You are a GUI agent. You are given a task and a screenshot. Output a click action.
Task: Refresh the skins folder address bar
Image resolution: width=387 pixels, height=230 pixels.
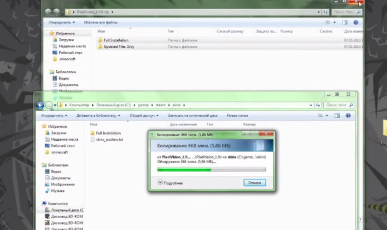click(x=318, y=105)
